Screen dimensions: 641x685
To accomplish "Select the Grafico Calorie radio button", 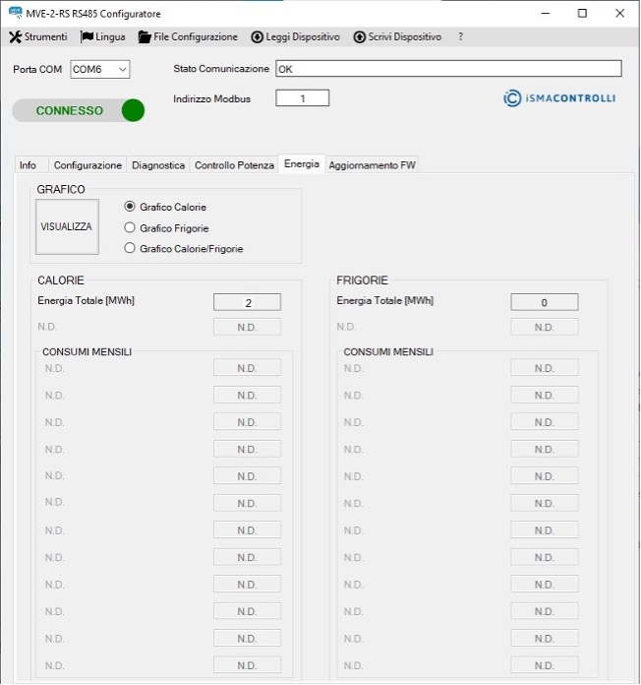I will coord(130,207).
